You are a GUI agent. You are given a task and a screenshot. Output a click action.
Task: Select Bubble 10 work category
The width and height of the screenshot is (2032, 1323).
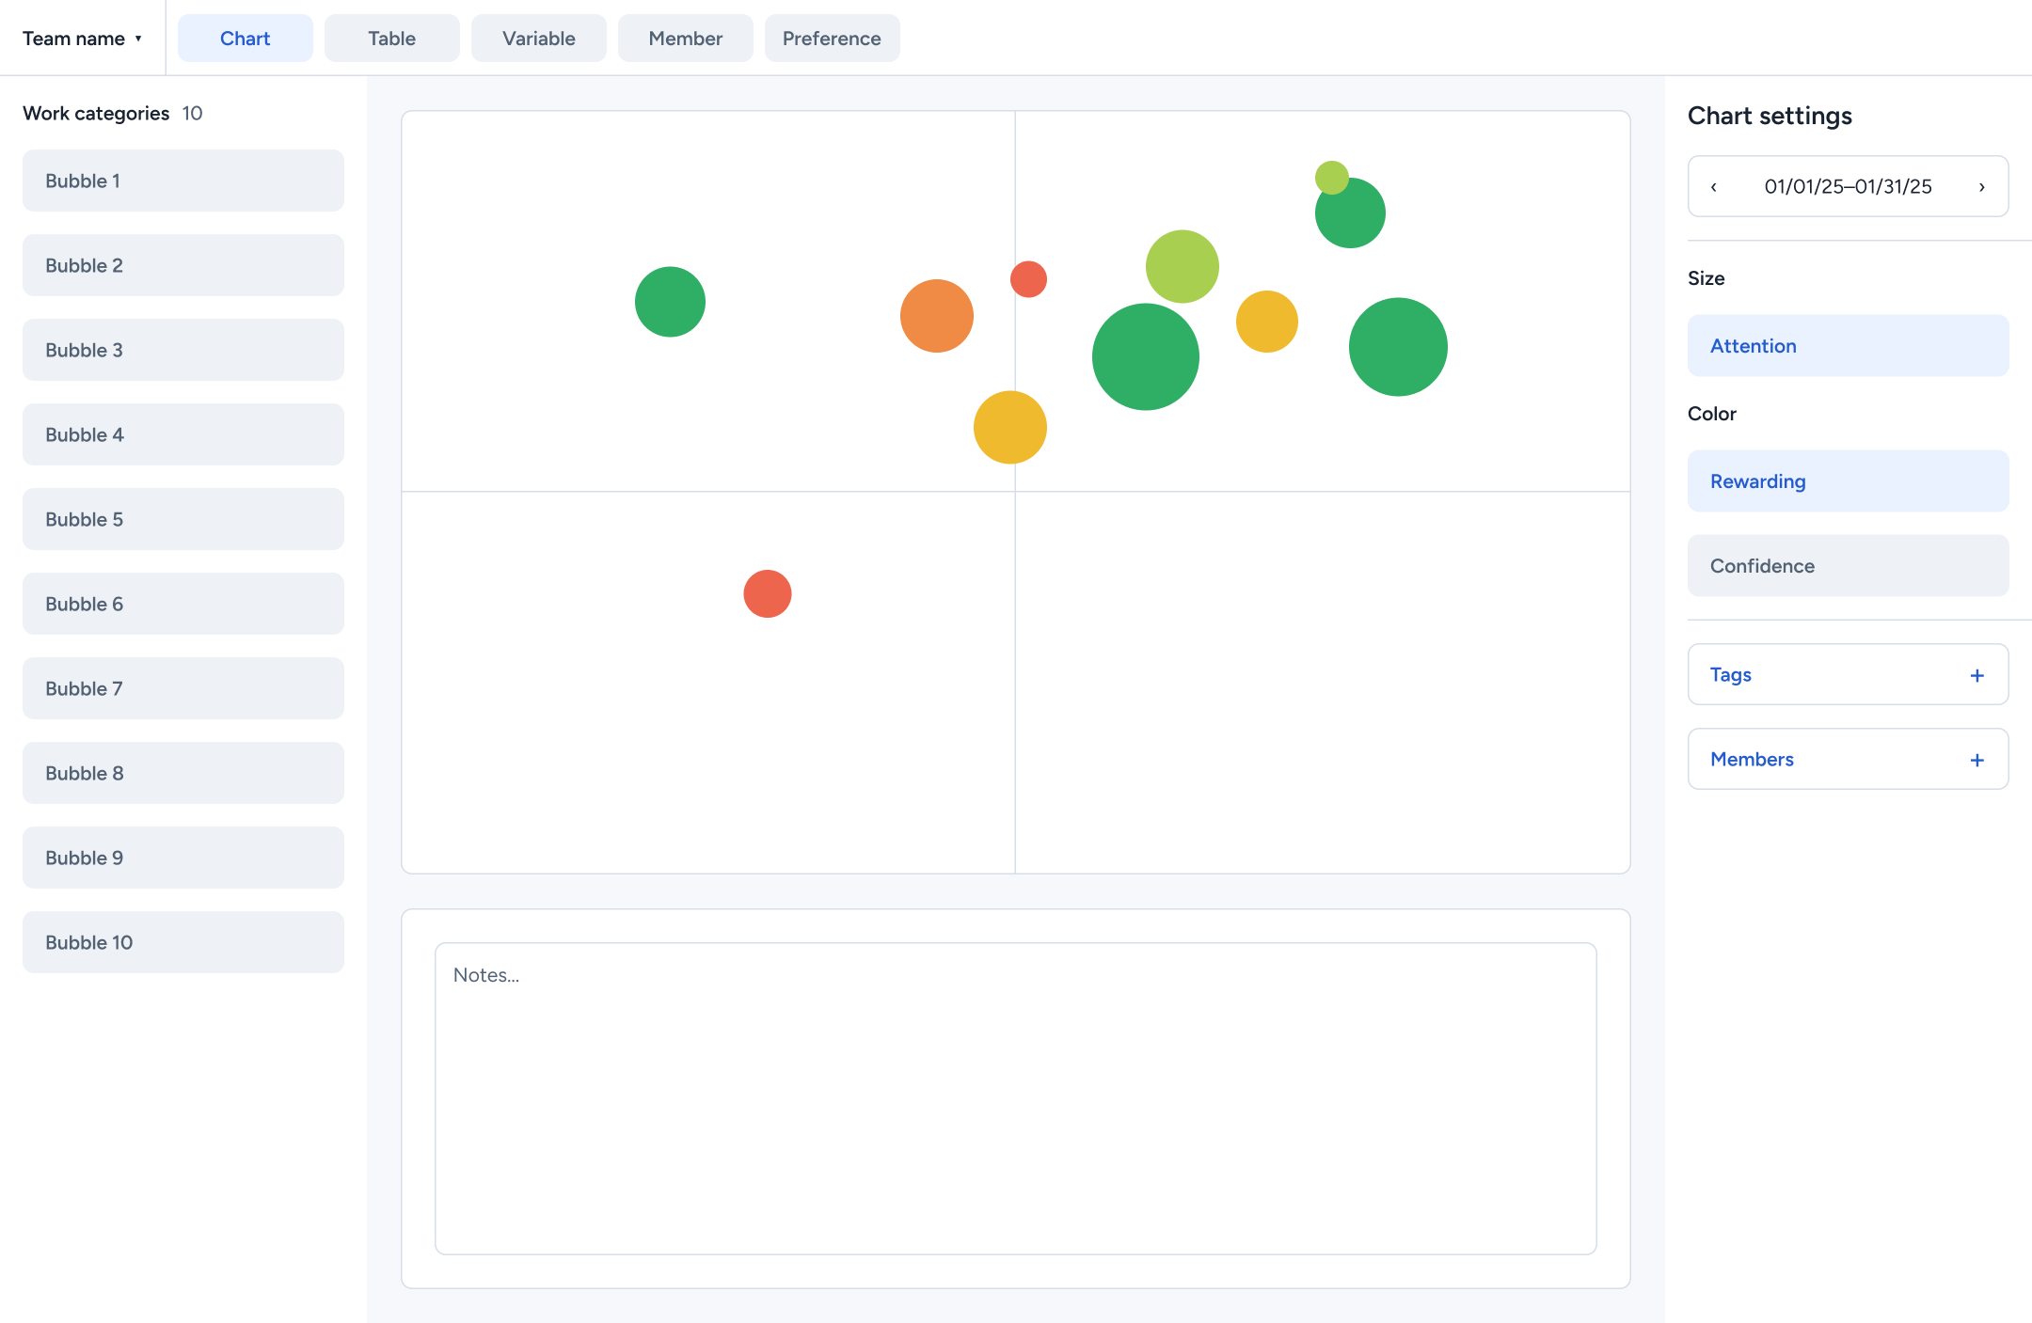click(183, 942)
